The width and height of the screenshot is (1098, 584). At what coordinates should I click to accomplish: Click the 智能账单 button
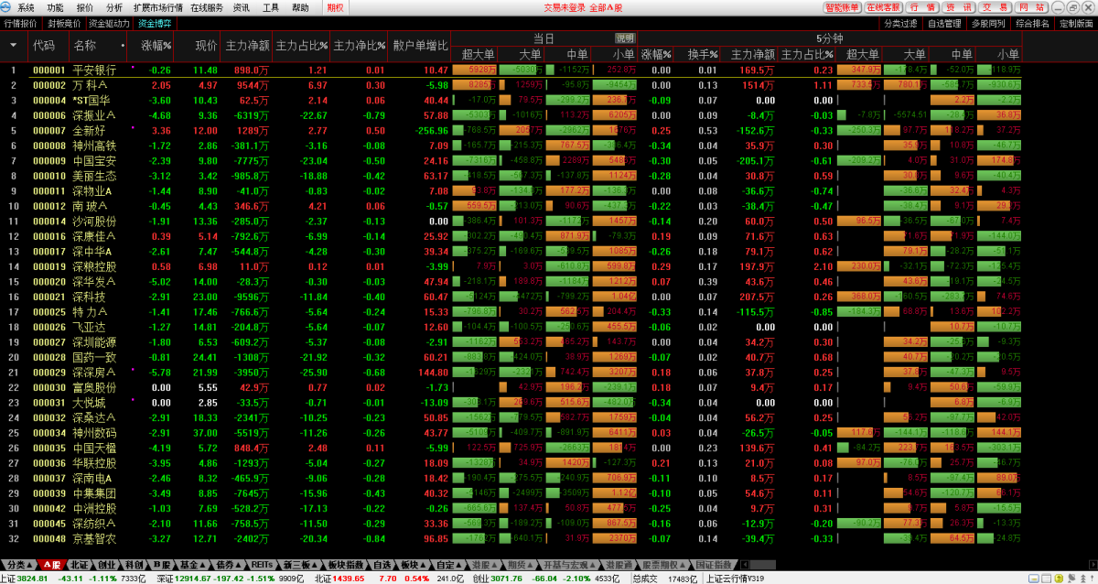[x=842, y=7]
